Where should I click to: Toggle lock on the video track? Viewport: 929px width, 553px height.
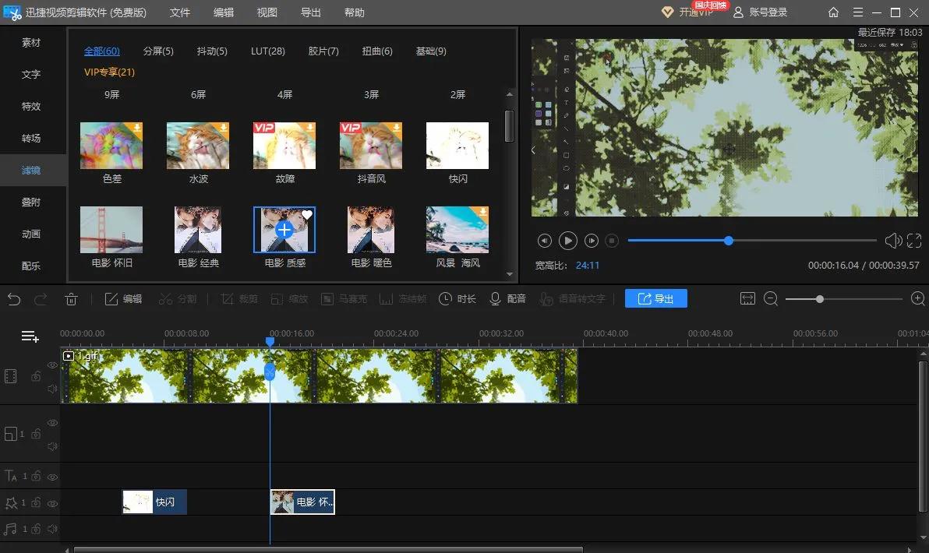click(36, 377)
